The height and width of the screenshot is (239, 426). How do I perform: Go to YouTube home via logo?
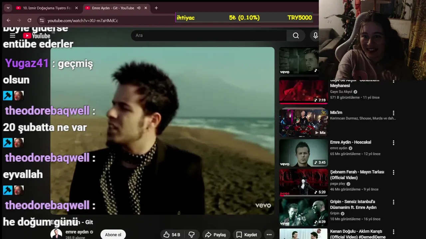[37, 36]
